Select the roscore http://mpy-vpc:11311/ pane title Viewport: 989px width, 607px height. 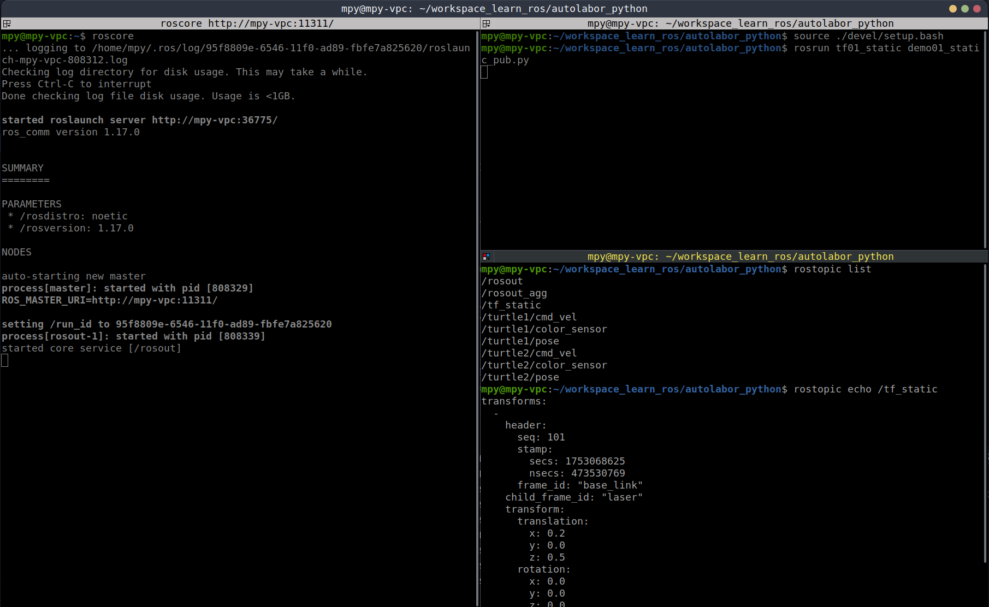tap(247, 23)
